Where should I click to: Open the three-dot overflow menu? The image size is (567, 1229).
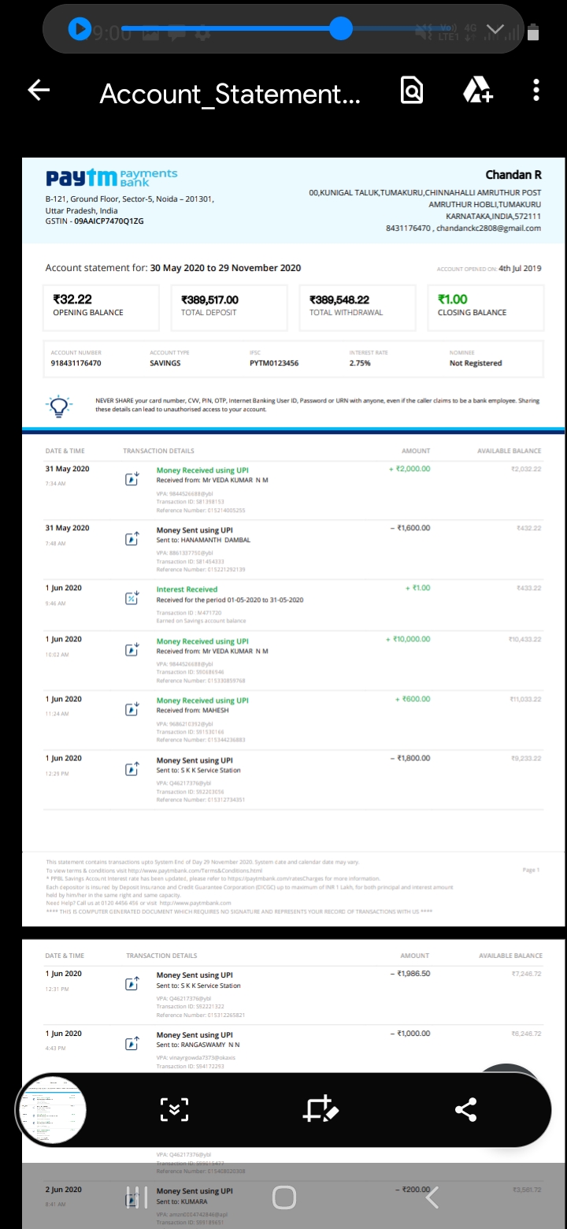[x=536, y=91]
